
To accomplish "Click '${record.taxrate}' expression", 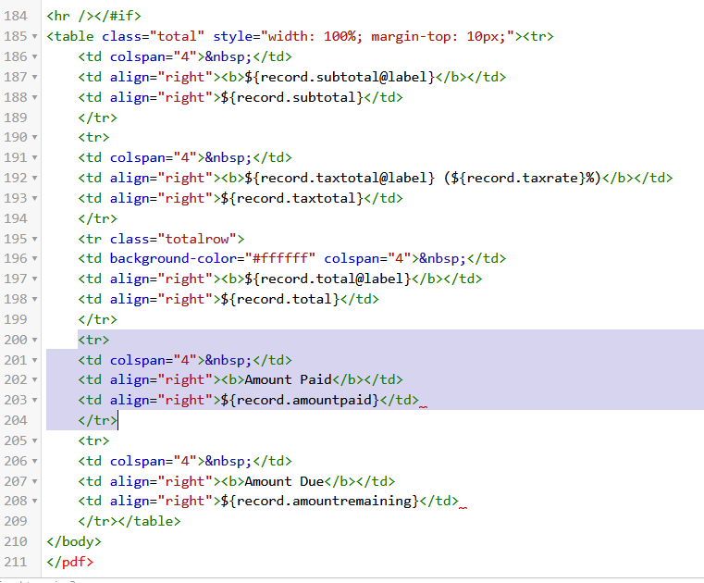I will click(x=519, y=179).
